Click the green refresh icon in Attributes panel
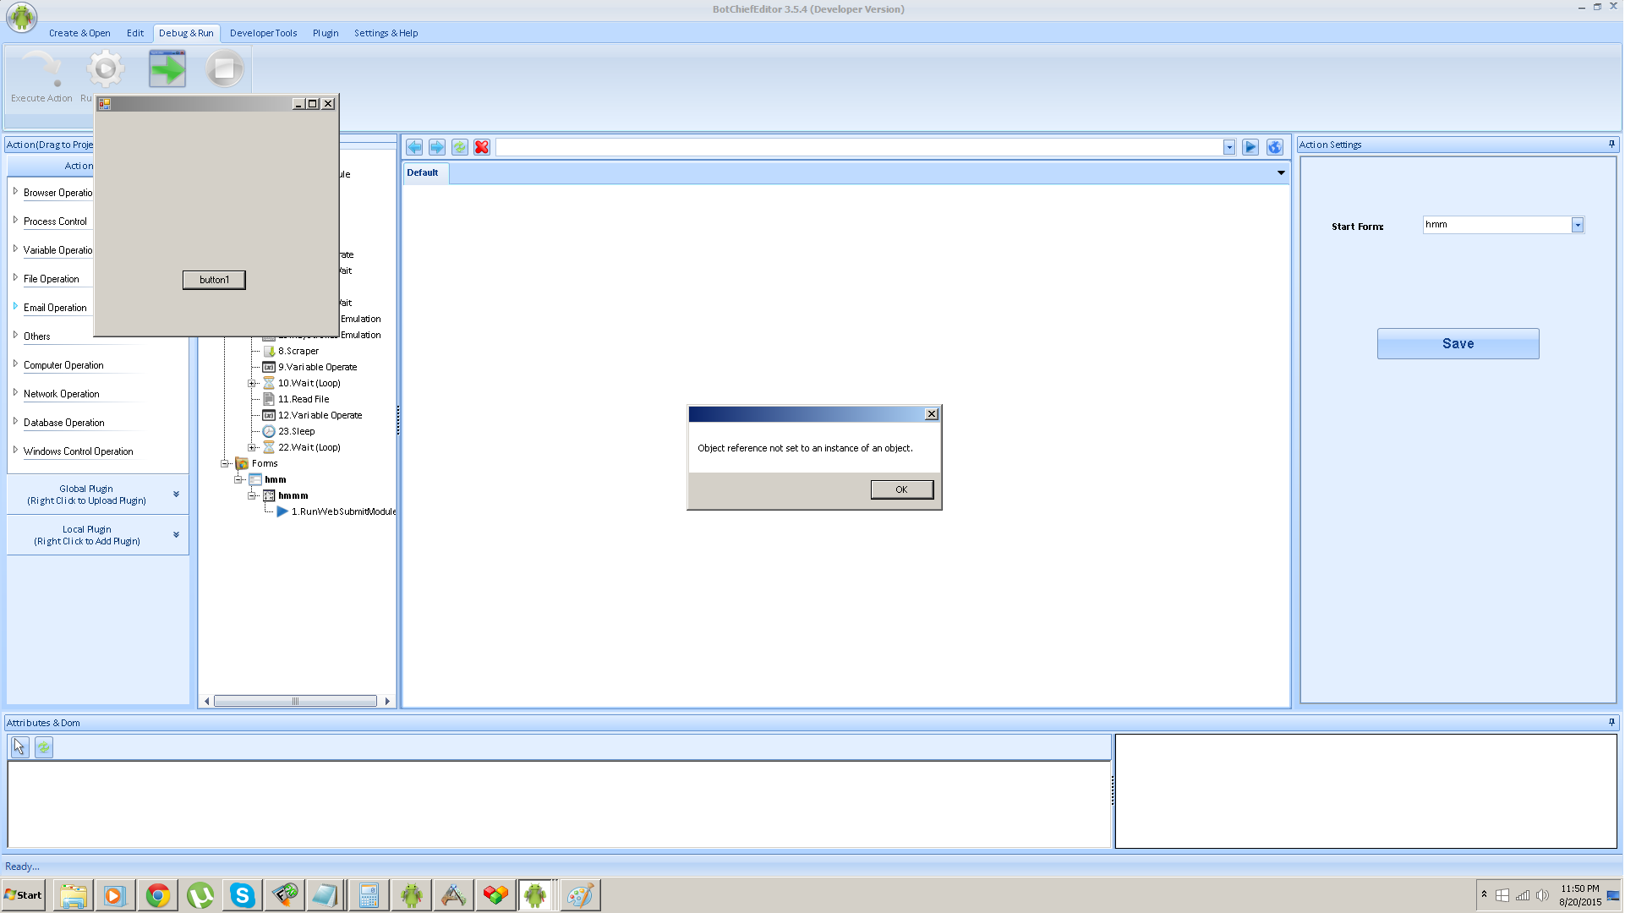Viewport: 1625px width, 913px height. (44, 747)
